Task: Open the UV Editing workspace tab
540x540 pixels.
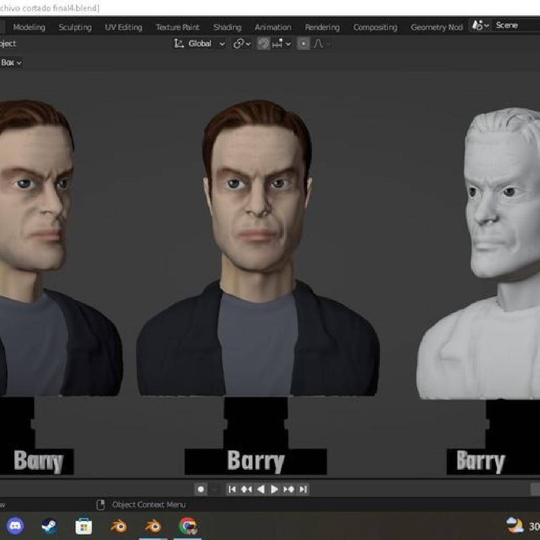Action: point(124,27)
